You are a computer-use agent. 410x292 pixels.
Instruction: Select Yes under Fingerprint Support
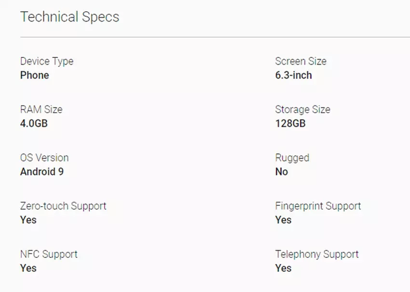(283, 220)
